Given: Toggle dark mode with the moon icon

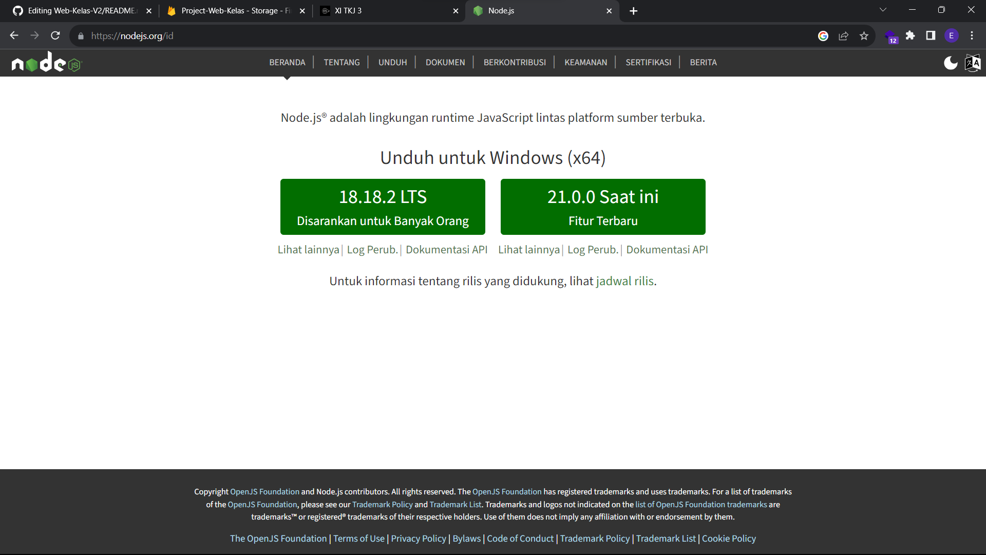Looking at the screenshot, I should 951,62.
